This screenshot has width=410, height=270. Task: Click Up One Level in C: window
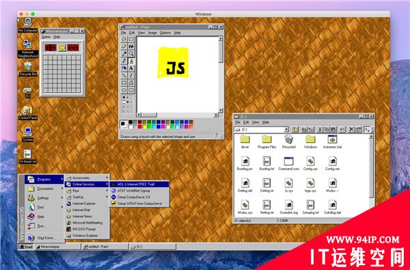click(x=295, y=129)
